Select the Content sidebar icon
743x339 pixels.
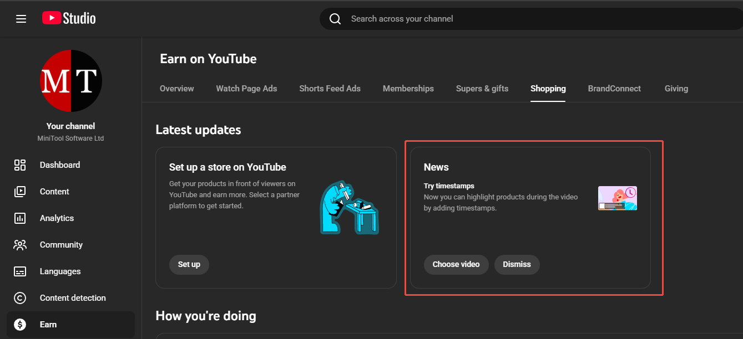(20, 191)
